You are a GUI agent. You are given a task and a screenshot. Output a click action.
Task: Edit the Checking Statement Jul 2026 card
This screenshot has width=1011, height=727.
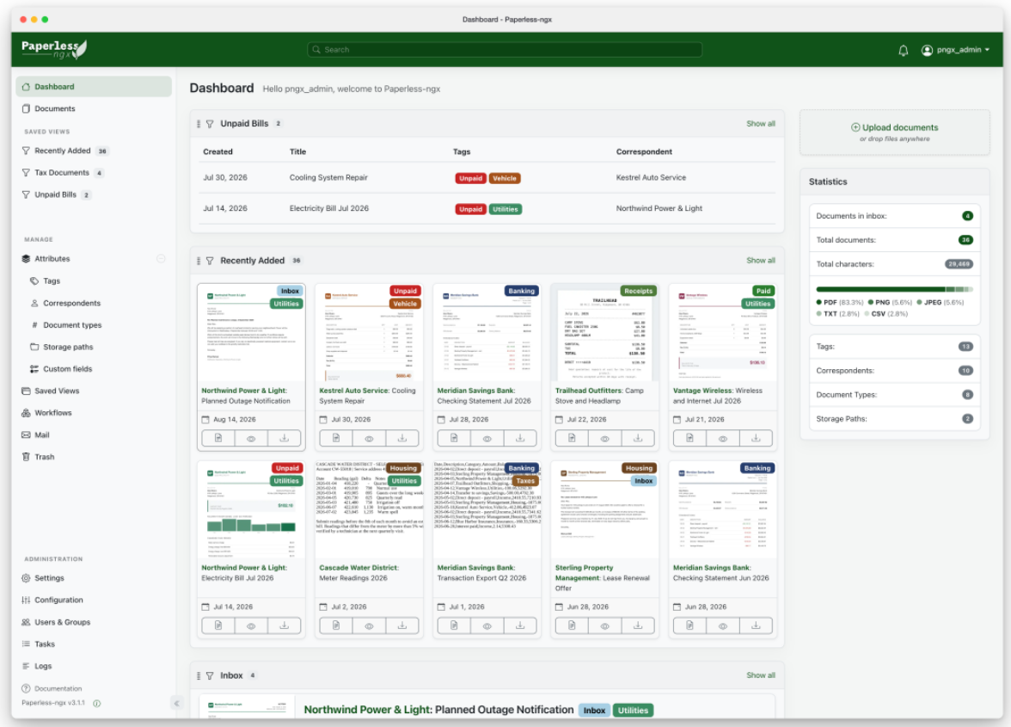click(x=454, y=439)
